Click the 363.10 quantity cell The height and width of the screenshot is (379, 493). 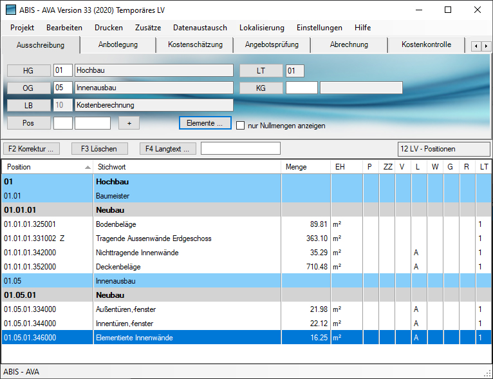click(306, 238)
